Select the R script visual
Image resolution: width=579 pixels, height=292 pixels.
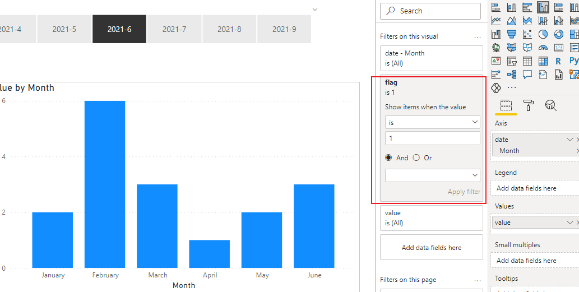pyautogui.click(x=558, y=61)
